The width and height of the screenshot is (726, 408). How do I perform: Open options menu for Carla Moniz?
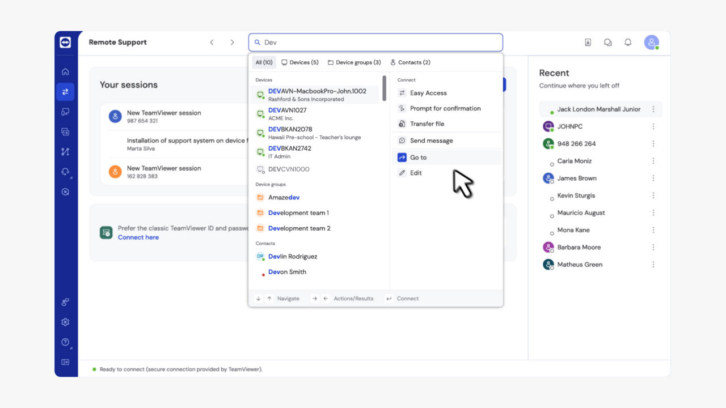tap(653, 161)
